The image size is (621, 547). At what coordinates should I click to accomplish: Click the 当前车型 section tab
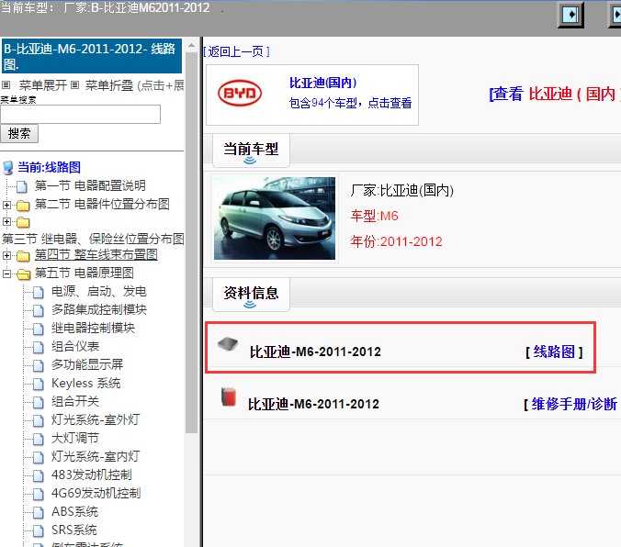(x=251, y=150)
